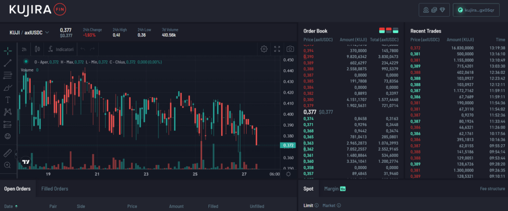Click the 0,377 mid price in order book
508x211 pixels.
pyautogui.click(x=309, y=112)
